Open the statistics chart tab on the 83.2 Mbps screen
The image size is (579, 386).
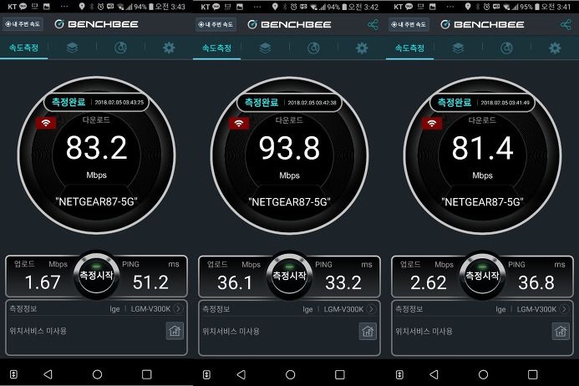(x=121, y=48)
